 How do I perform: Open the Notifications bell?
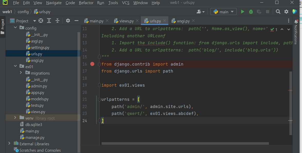tap(296, 21)
